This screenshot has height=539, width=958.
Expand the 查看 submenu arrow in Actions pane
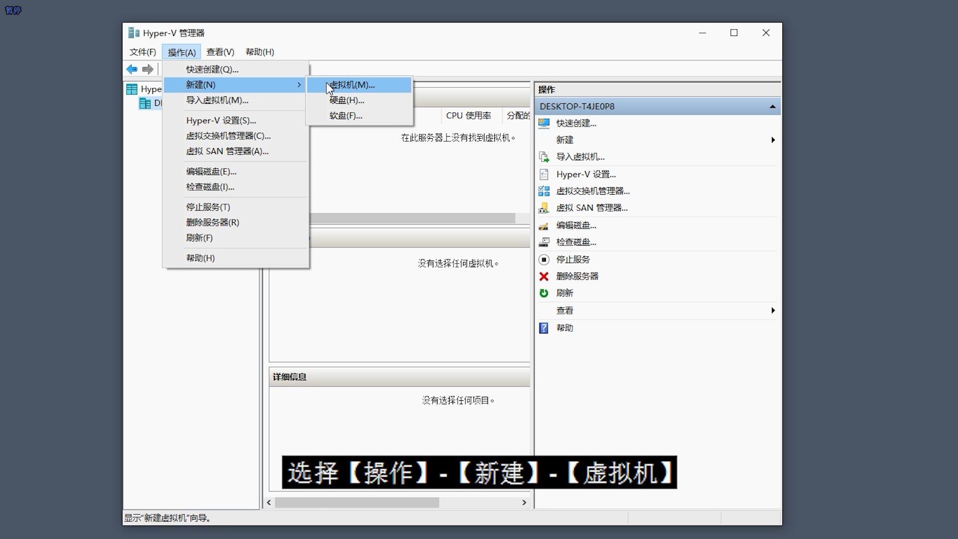coord(773,310)
